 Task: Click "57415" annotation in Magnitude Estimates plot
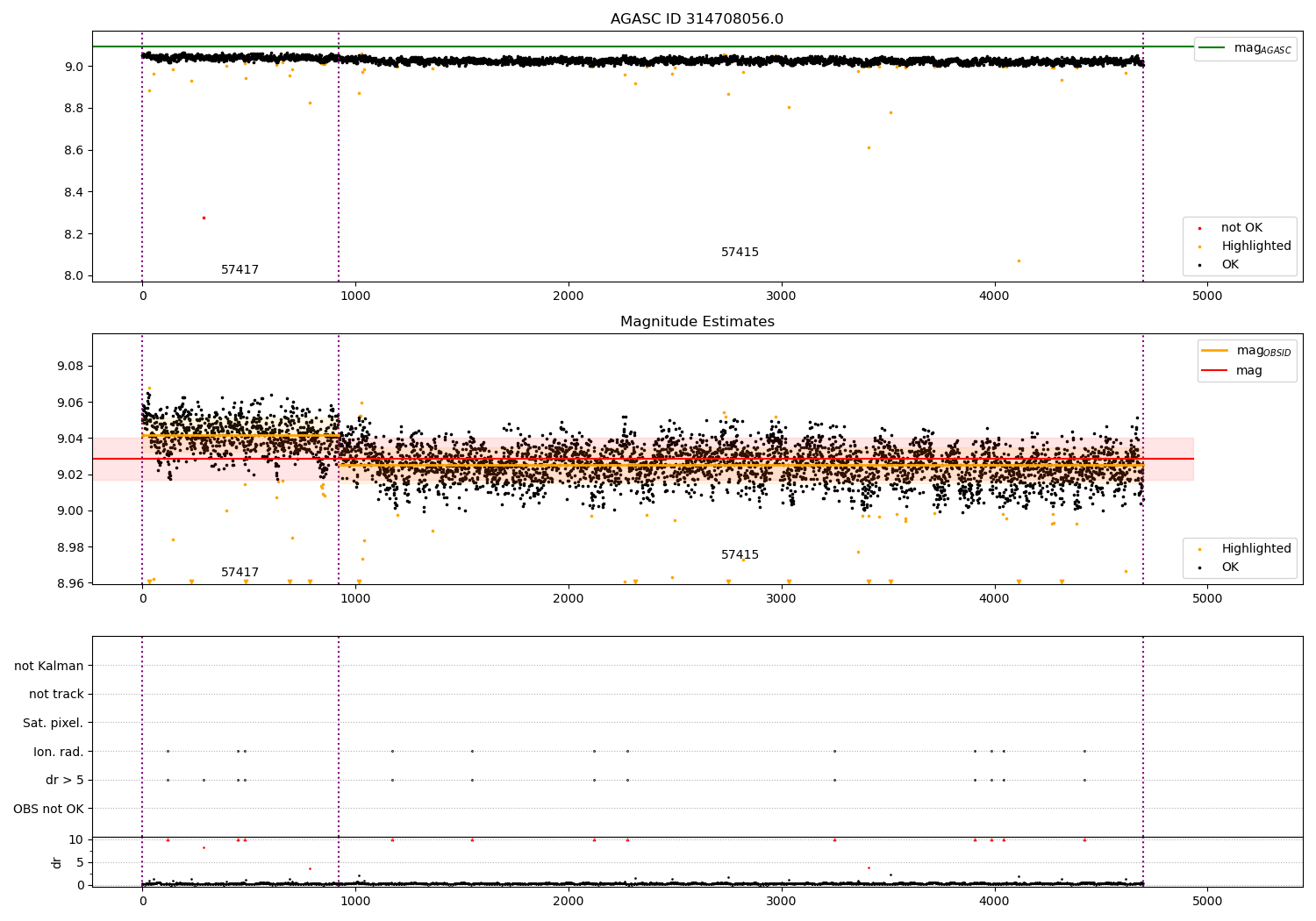point(740,555)
